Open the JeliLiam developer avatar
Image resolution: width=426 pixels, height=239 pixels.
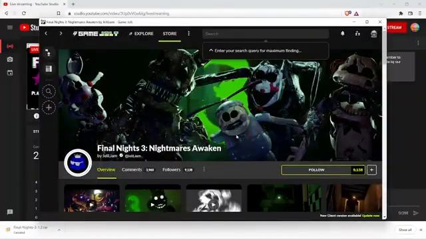point(78,163)
